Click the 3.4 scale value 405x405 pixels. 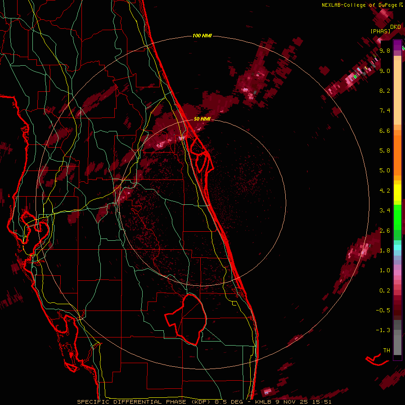pos(385,211)
